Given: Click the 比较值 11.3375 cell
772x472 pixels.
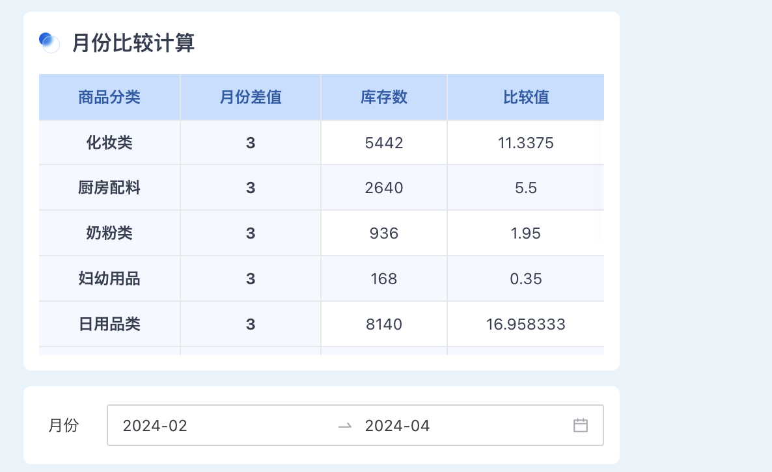Looking at the screenshot, I should pyautogui.click(x=525, y=142).
